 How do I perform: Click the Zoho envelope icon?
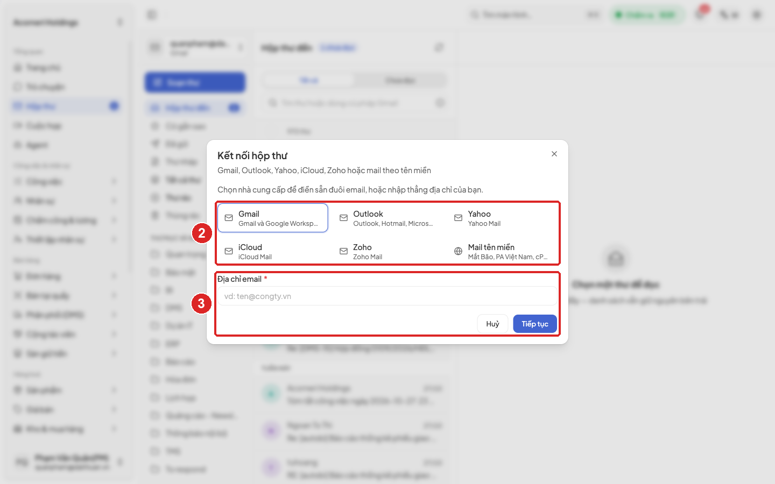343,251
